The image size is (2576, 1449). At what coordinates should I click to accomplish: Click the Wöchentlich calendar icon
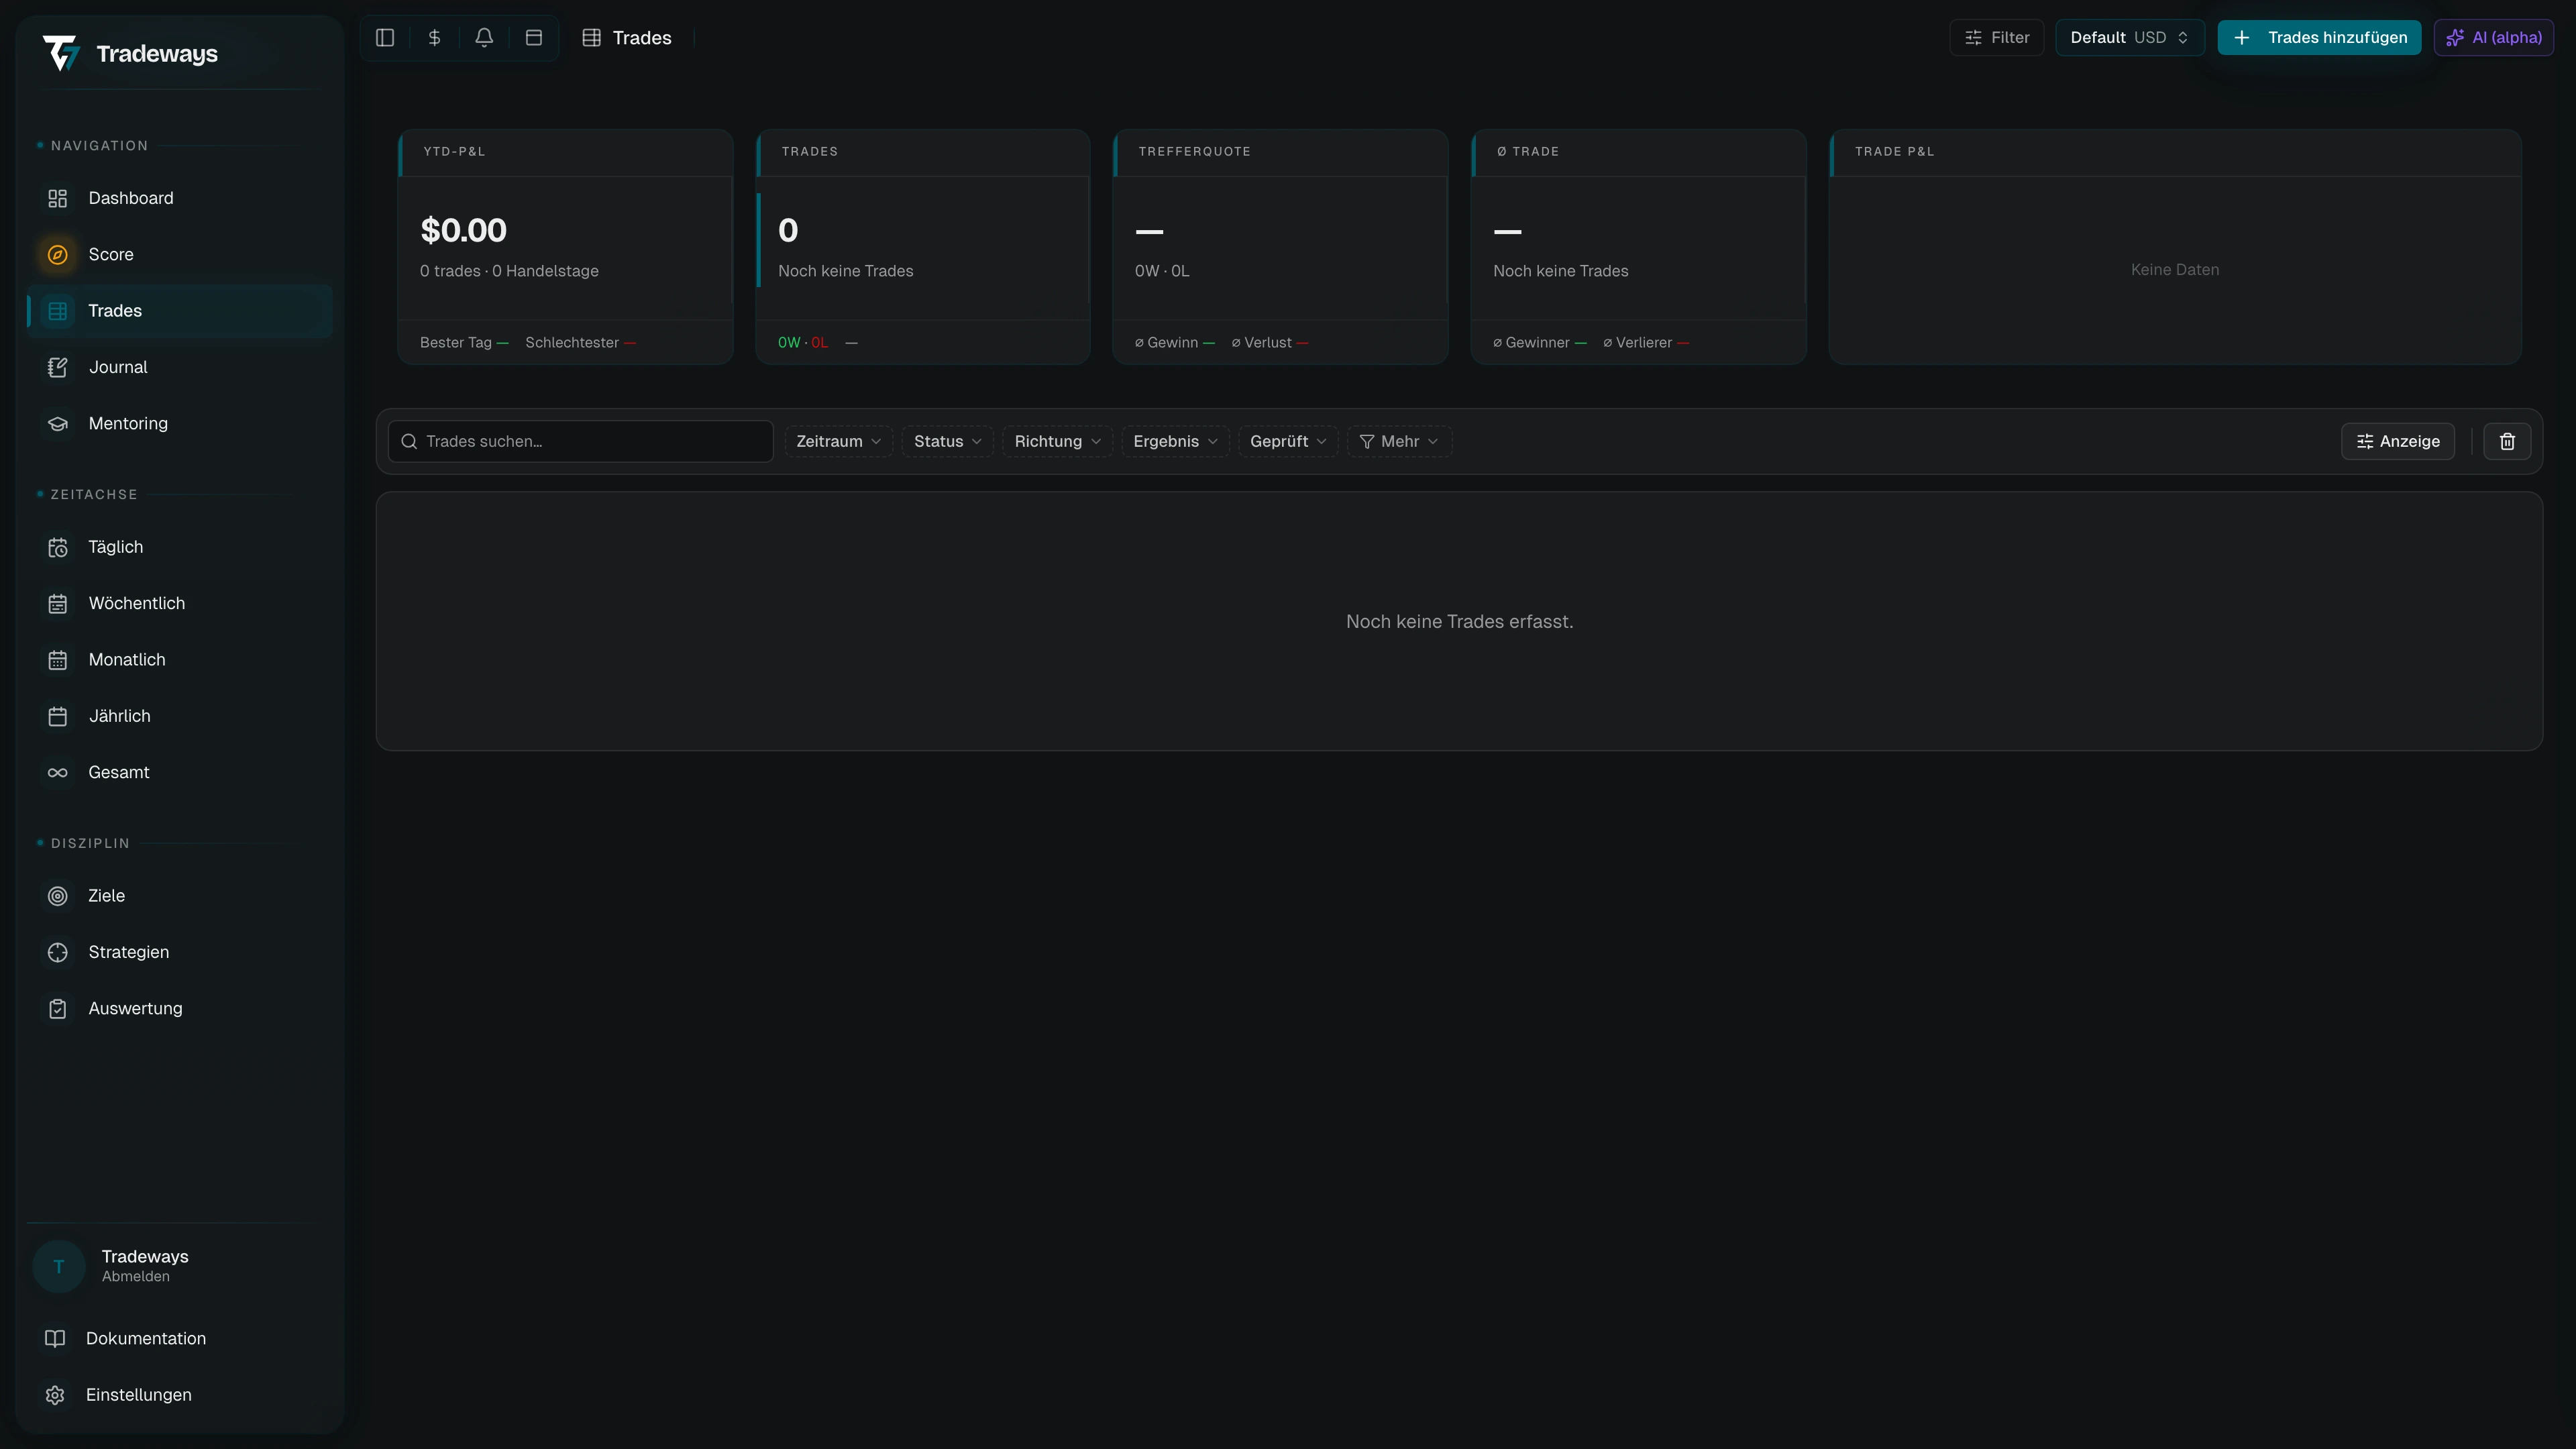point(58,604)
